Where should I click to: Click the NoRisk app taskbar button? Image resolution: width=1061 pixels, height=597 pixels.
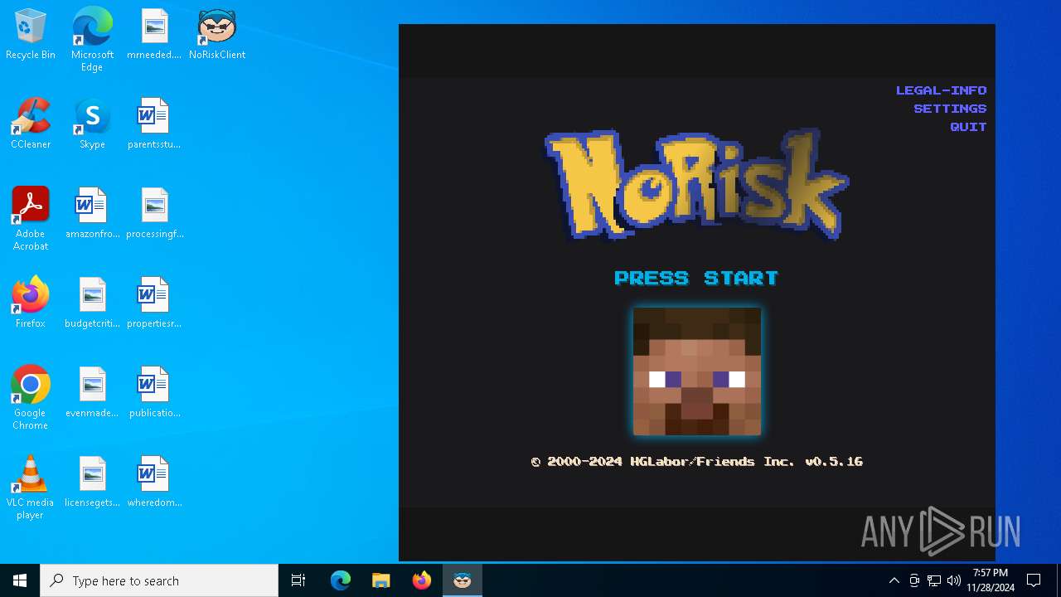pyautogui.click(x=463, y=580)
